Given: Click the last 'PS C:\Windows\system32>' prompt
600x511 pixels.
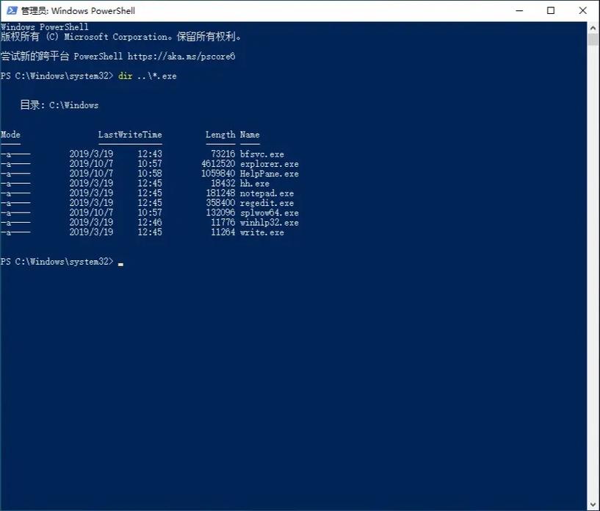Looking at the screenshot, I should coord(57,262).
